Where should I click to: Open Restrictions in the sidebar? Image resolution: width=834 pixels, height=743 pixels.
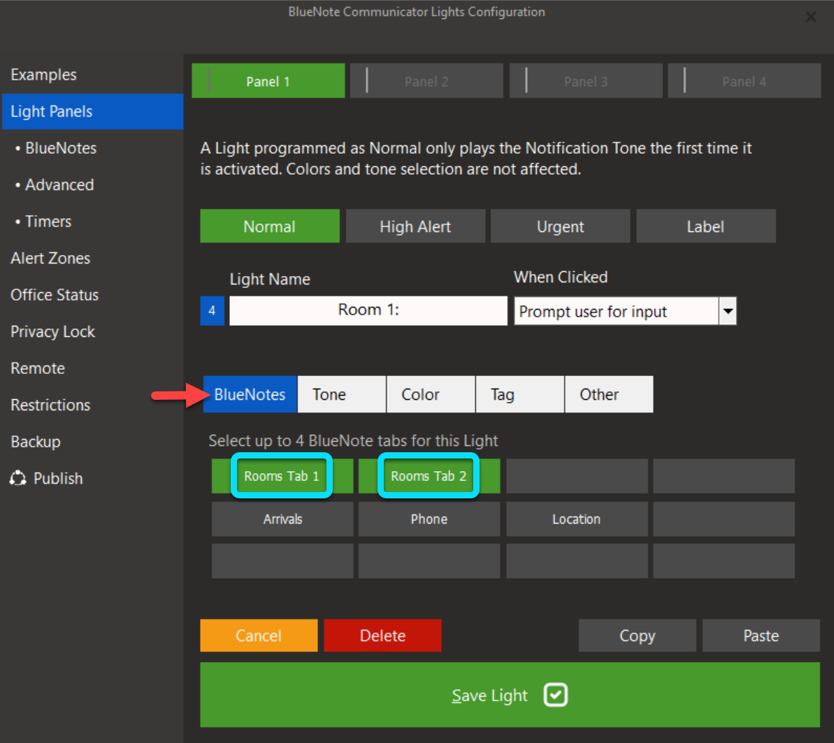coord(50,405)
